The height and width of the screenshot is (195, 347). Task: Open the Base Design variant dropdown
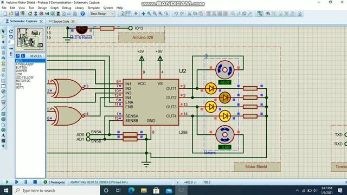coord(102,14)
